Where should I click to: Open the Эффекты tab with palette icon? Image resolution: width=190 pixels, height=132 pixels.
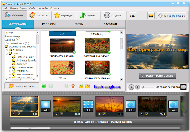39,15
